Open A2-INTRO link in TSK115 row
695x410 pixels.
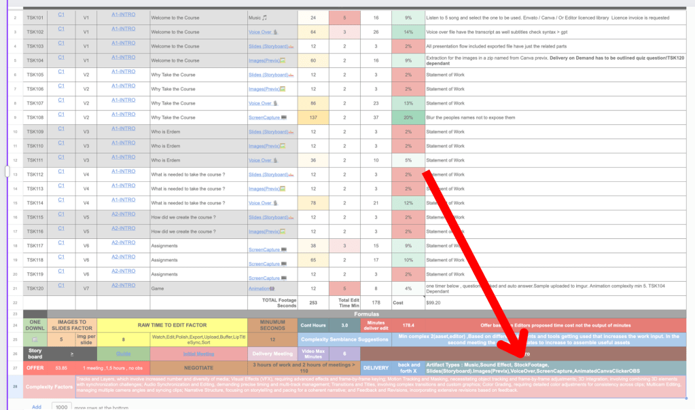tap(123, 215)
